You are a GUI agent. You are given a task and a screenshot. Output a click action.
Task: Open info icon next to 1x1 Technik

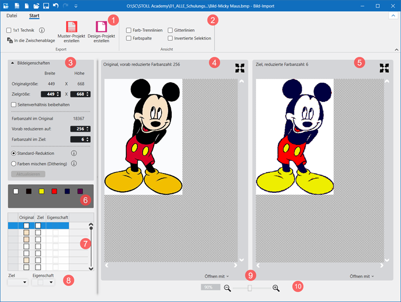point(42,31)
